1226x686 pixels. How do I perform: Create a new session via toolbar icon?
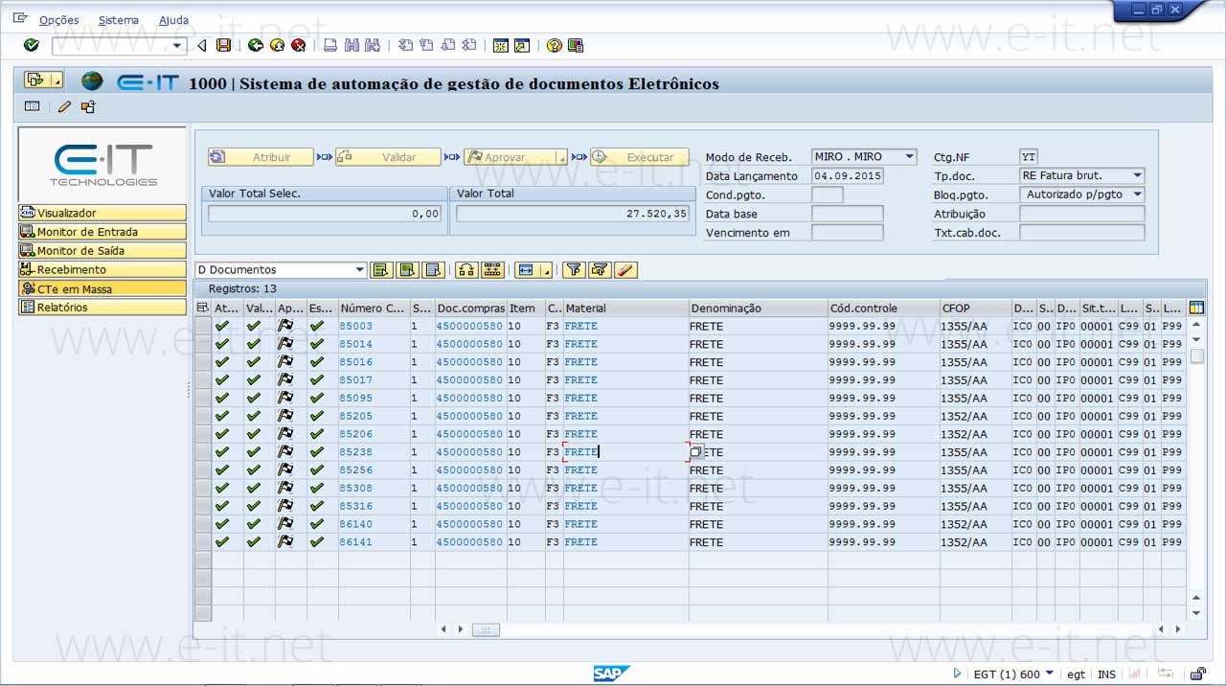click(501, 45)
